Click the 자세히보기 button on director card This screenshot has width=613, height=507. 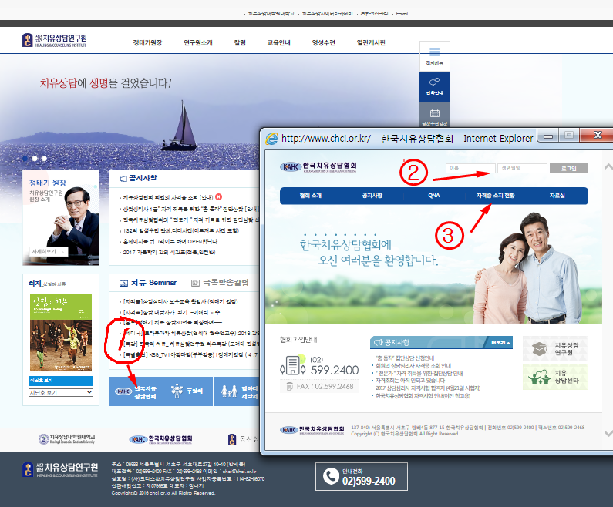click(x=49, y=251)
